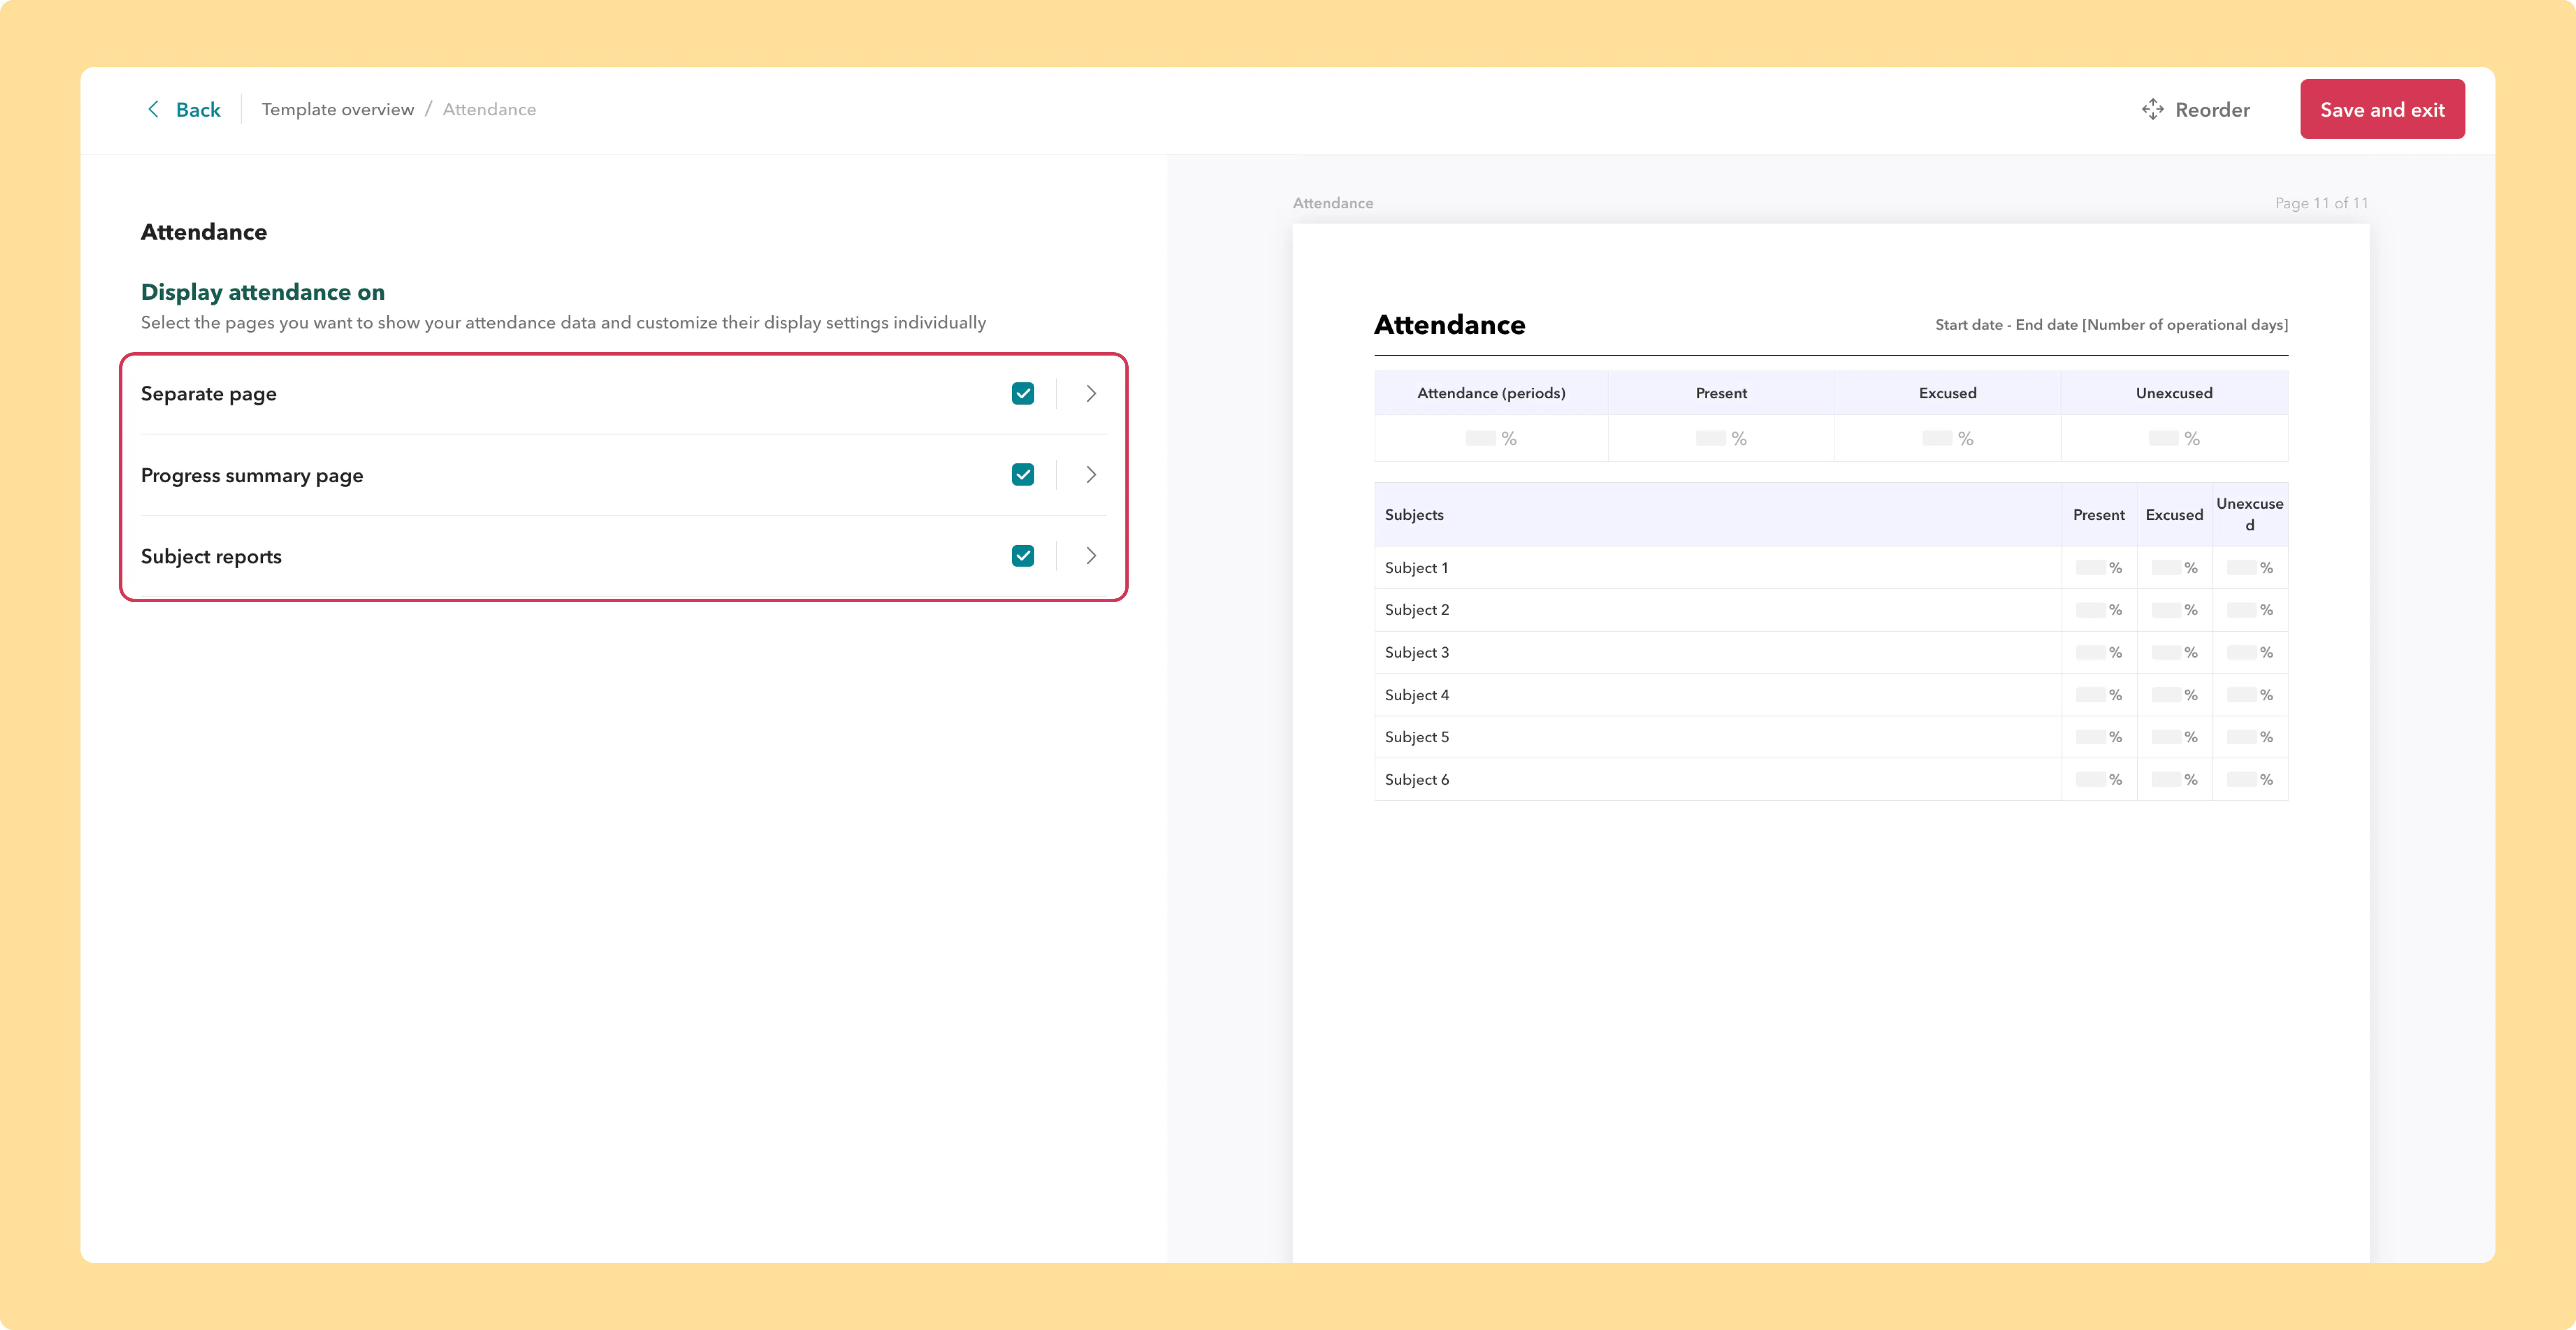Go back using the Back link
This screenshot has height=1330, width=2576.
pos(198,109)
